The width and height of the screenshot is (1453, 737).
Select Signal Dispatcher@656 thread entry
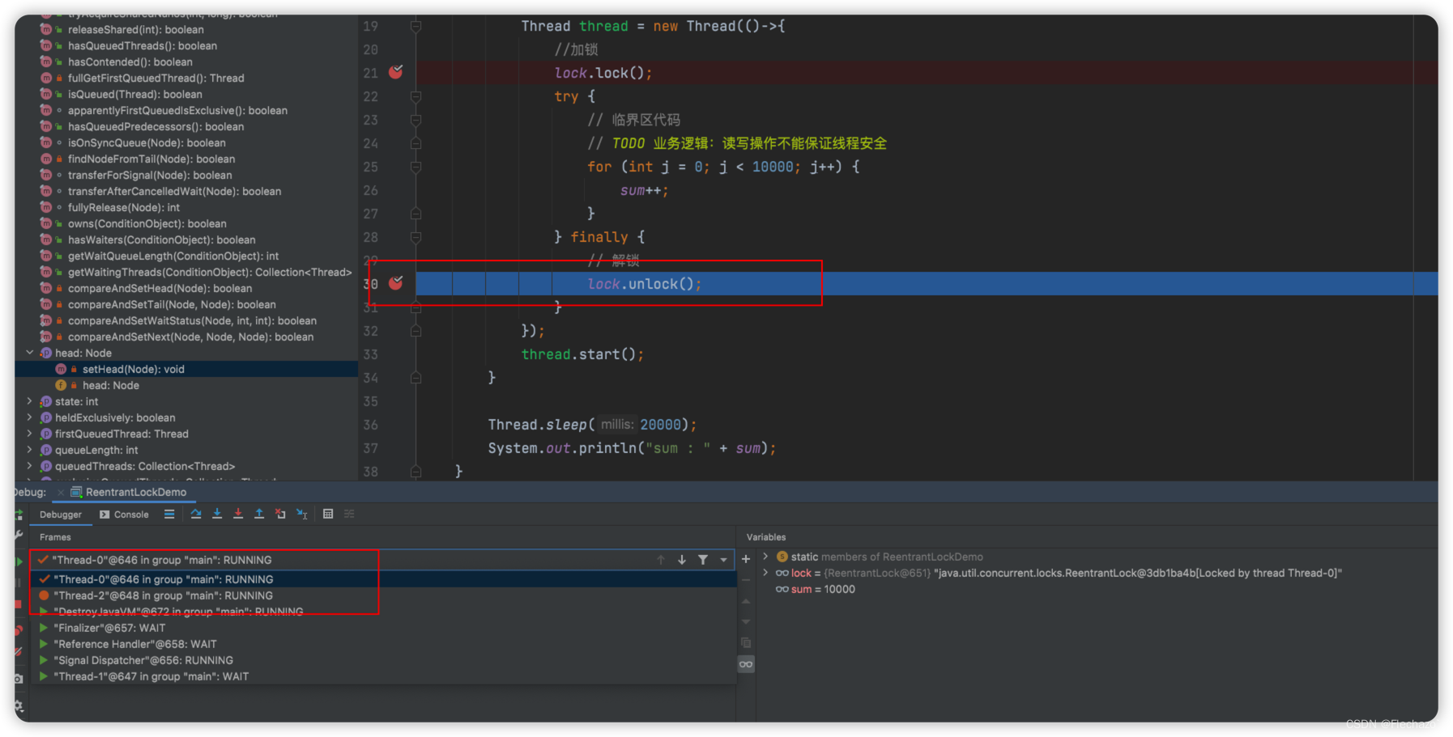click(382, 660)
